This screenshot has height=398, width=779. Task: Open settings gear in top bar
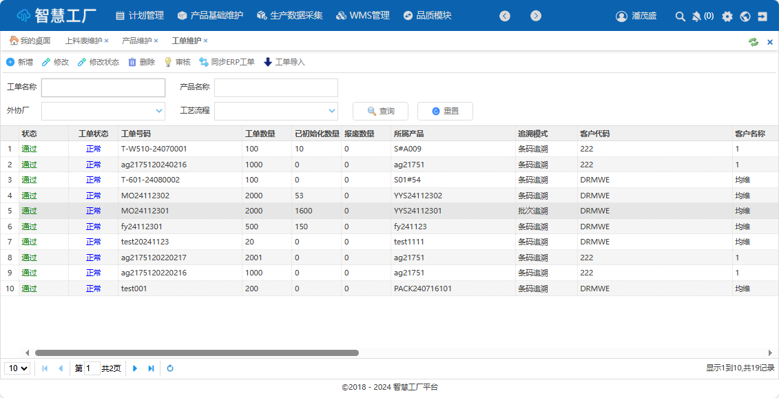727,16
